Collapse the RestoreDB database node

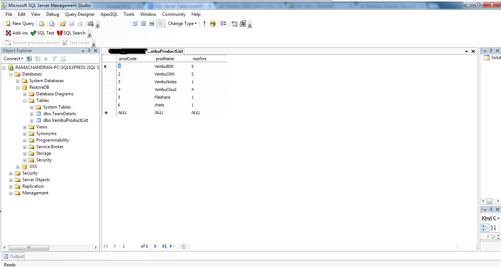coord(18,87)
